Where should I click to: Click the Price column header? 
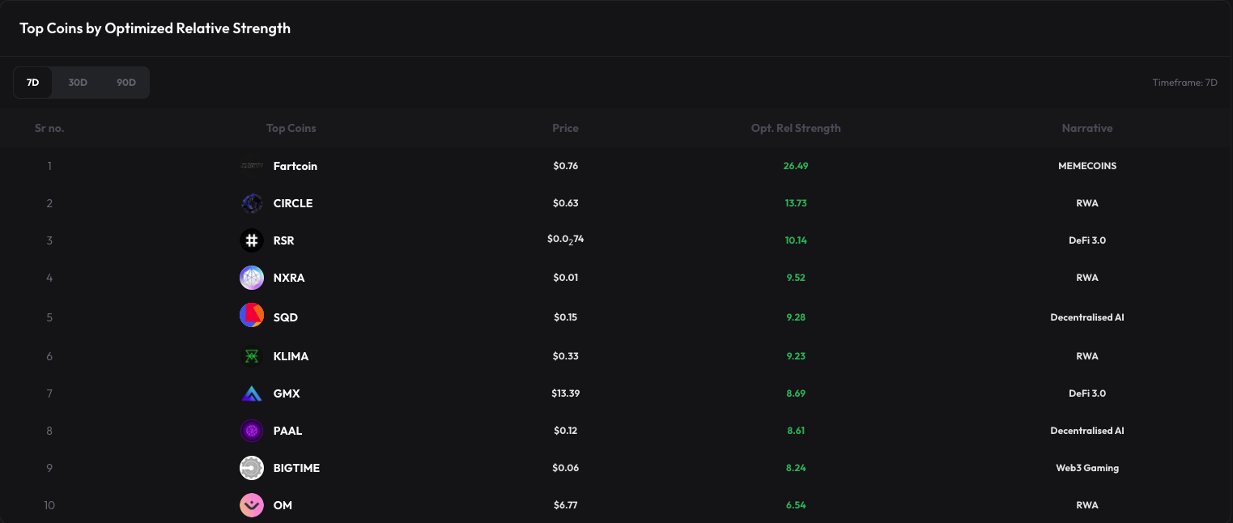[x=565, y=128]
